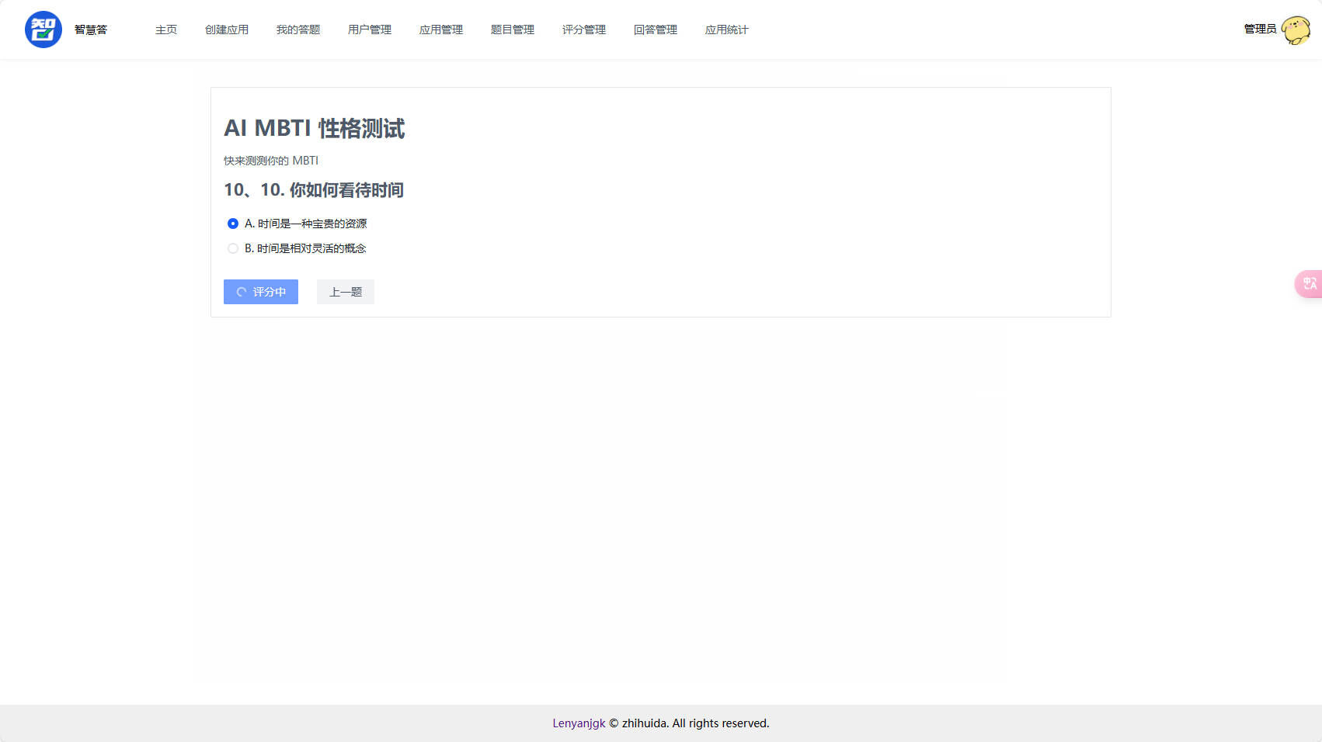
Task: Select option A 时间是一种宝贵的资源
Action: click(232, 224)
